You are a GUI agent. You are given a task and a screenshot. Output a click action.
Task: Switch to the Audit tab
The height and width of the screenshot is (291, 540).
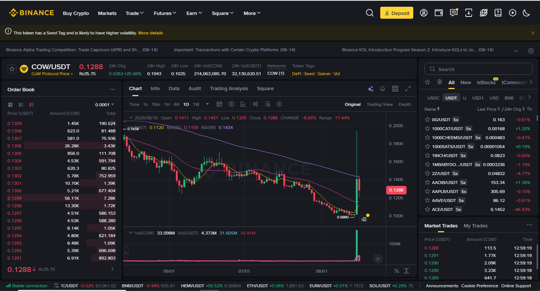(x=195, y=89)
